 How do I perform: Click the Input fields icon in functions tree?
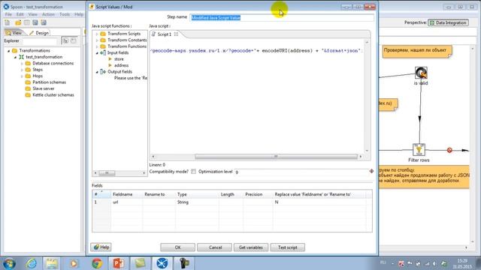click(103, 52)
